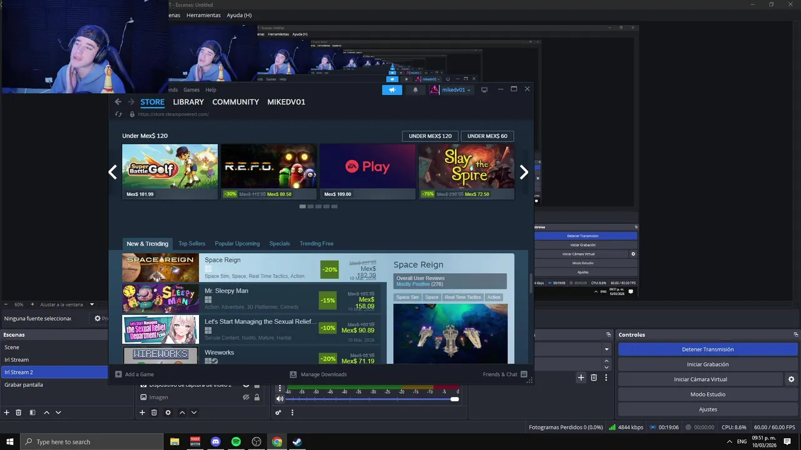Open OBS Ayuda (H) menu
Screen dimensions: 801x450
point(239,15)
